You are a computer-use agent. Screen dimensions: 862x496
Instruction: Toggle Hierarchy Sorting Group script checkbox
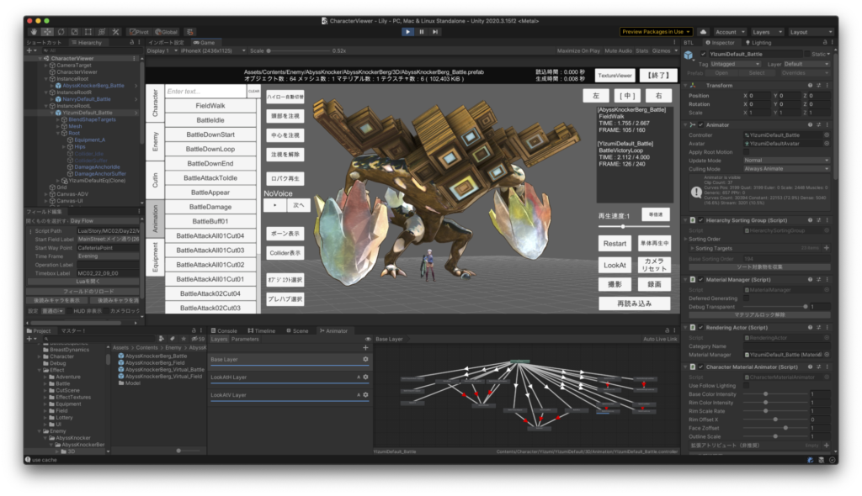(701, 220)
